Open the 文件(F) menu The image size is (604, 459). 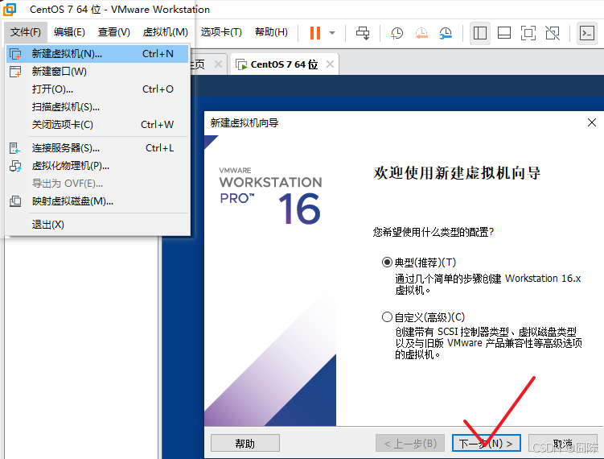point(26,32)
